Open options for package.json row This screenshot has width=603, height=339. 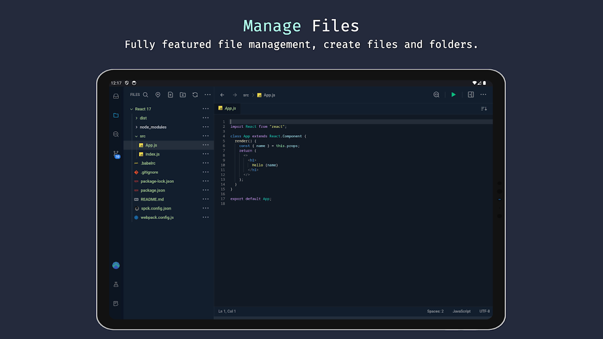pyautogui.click(x=206, y=190)
